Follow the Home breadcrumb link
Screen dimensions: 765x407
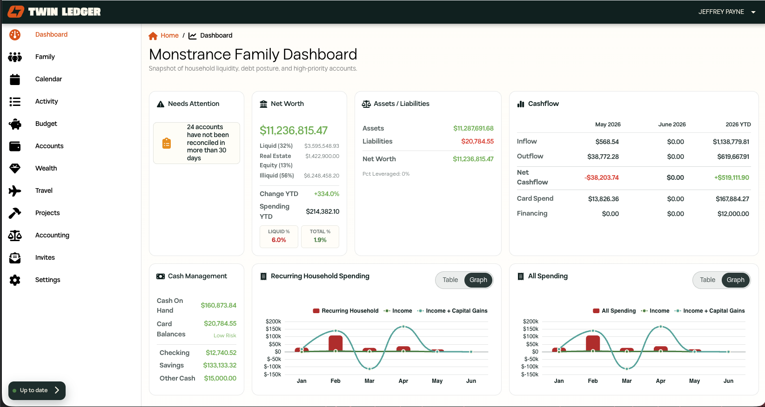169,35
